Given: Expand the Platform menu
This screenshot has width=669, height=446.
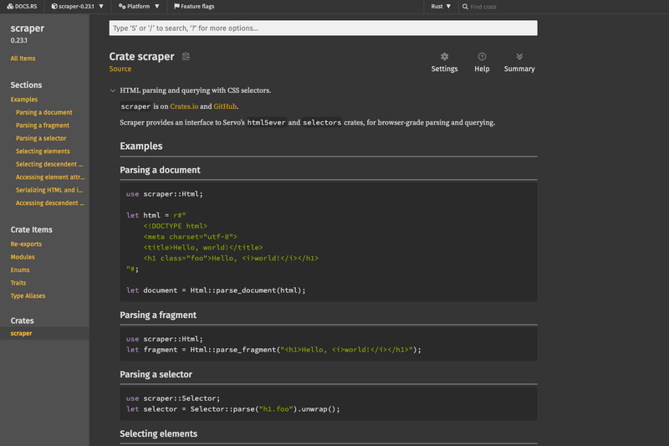Looking at the screenshot, I should 139,7.
